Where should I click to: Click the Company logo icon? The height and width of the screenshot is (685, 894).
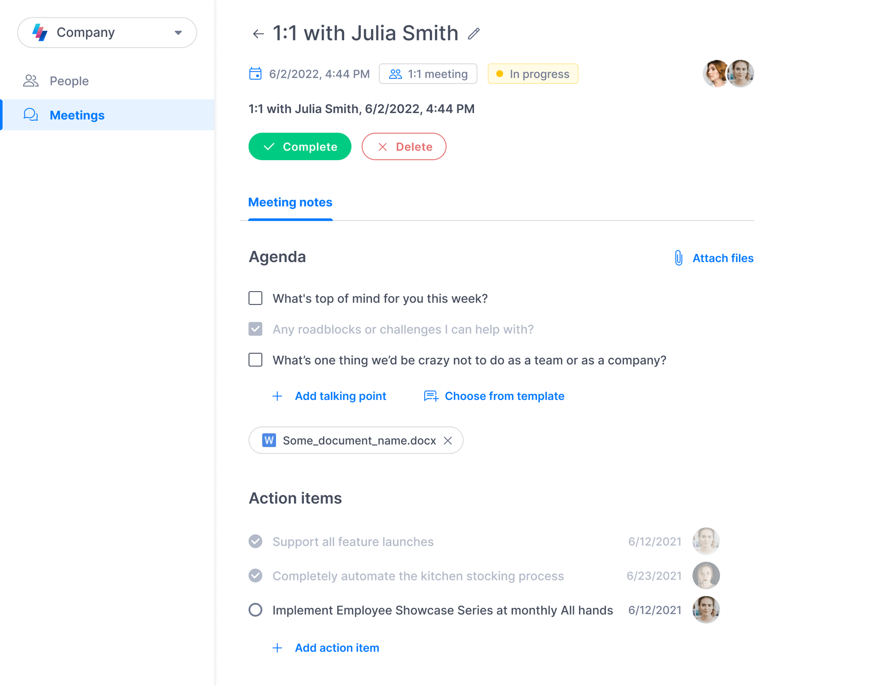coord(40,32)
